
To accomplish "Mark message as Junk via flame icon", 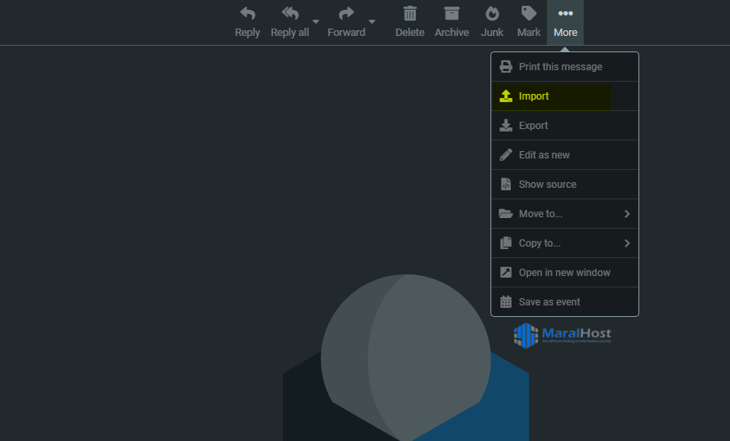I will (492, 14).
